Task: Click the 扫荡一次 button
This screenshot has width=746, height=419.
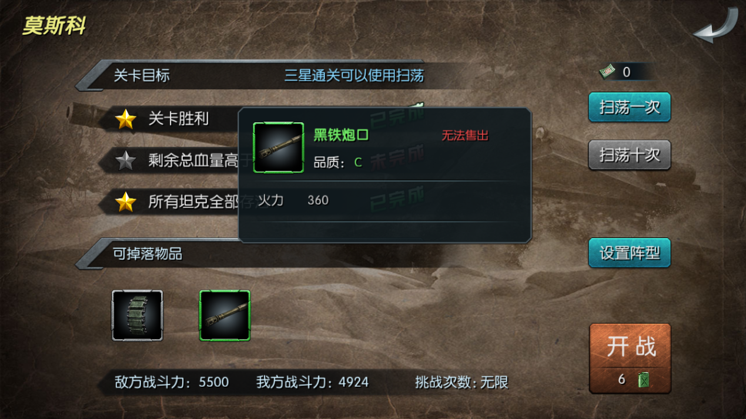Action: click(630, 108)
